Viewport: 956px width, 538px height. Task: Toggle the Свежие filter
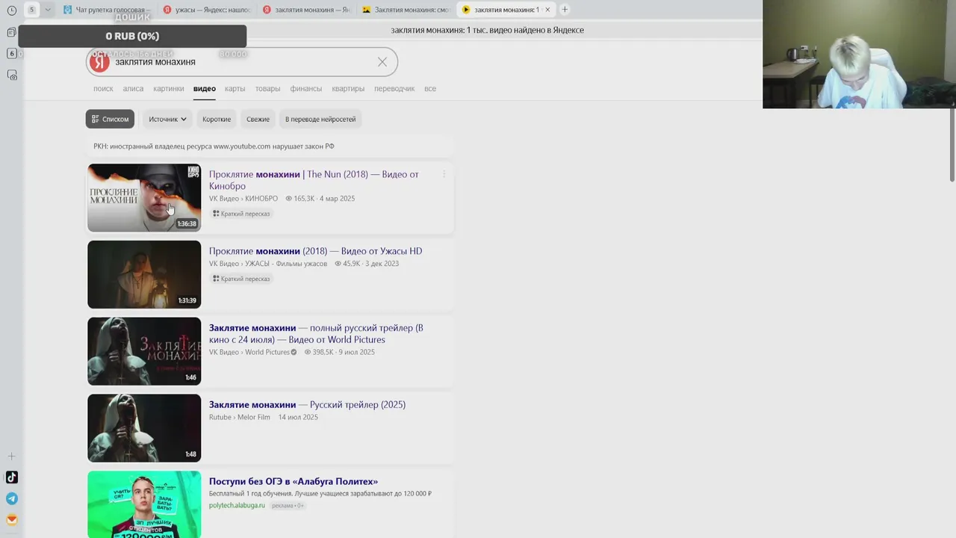click(258, 119)
